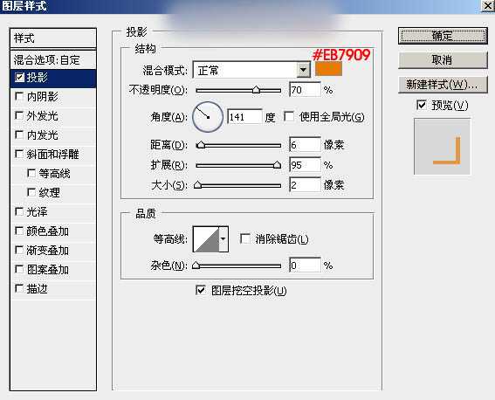The width and height of the screenshot is (495, 400).
Task: Open the 等高线 contour picker arrow
Action: coord(223,239)
